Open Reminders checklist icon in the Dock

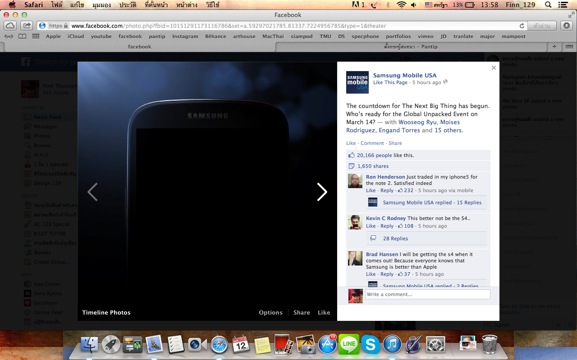pos(176,345)
